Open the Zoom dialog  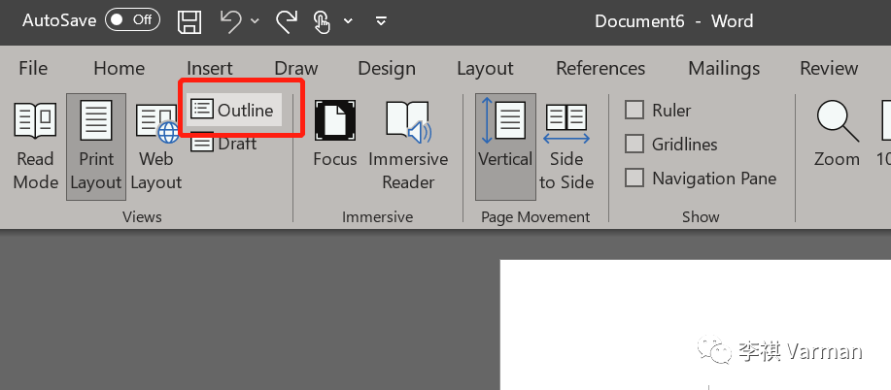(837, 136)
